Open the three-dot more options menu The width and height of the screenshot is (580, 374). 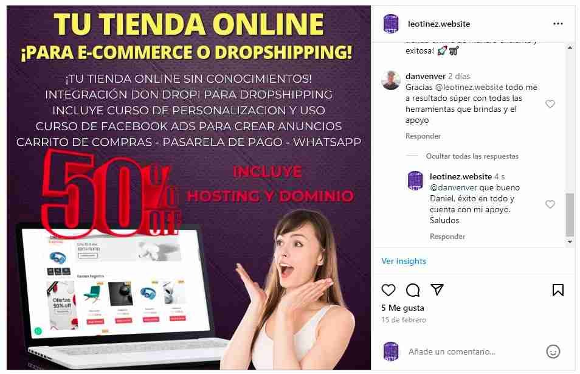tap(558, 24)
